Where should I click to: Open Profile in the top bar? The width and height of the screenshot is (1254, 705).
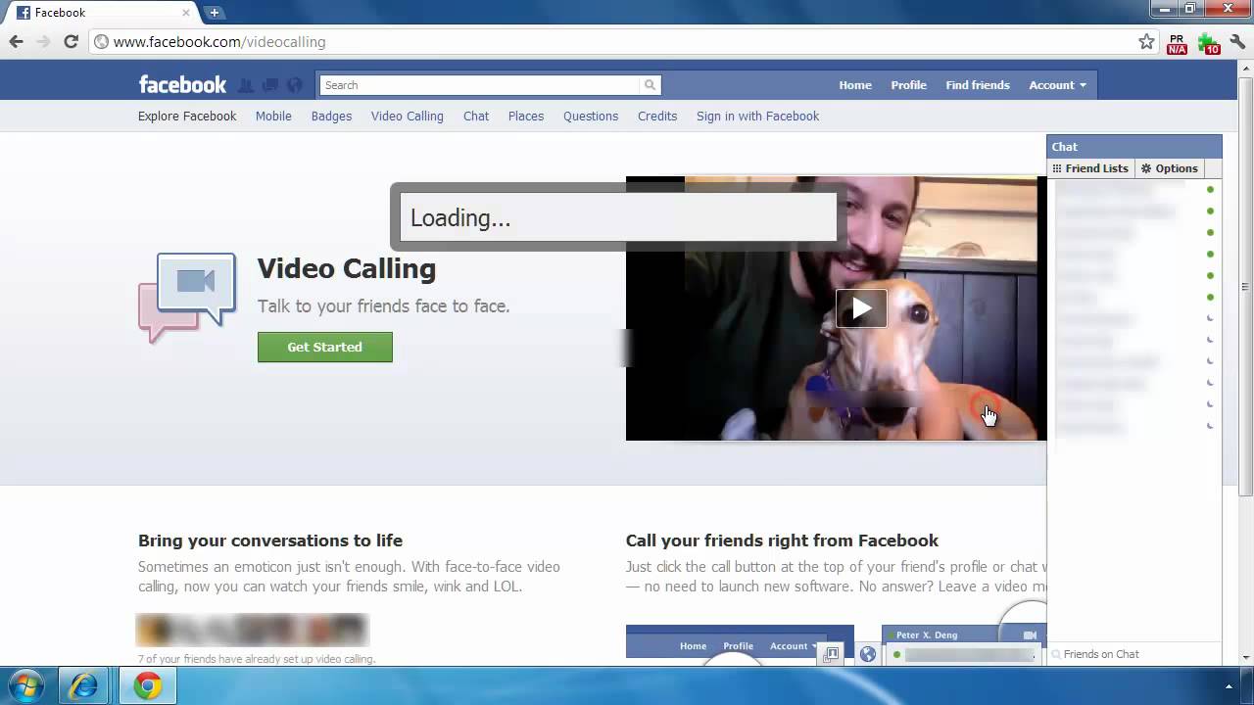click(x=908, y=85)
